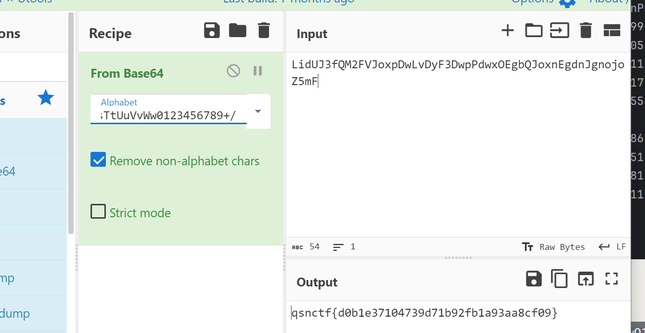Maximise the output pane
Viewport: 645px width, 333px height.
coord(612,279)
